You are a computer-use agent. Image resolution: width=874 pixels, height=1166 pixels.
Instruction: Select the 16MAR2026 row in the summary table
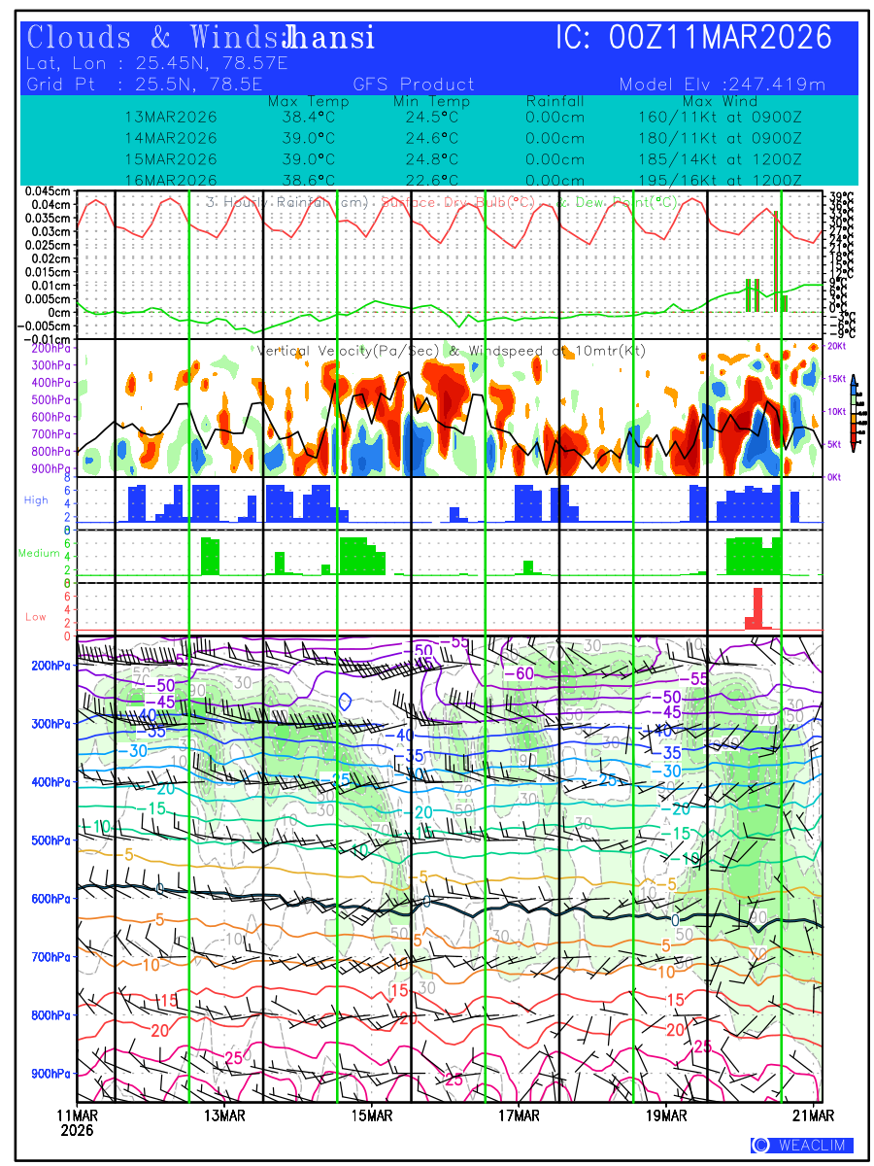171,181
